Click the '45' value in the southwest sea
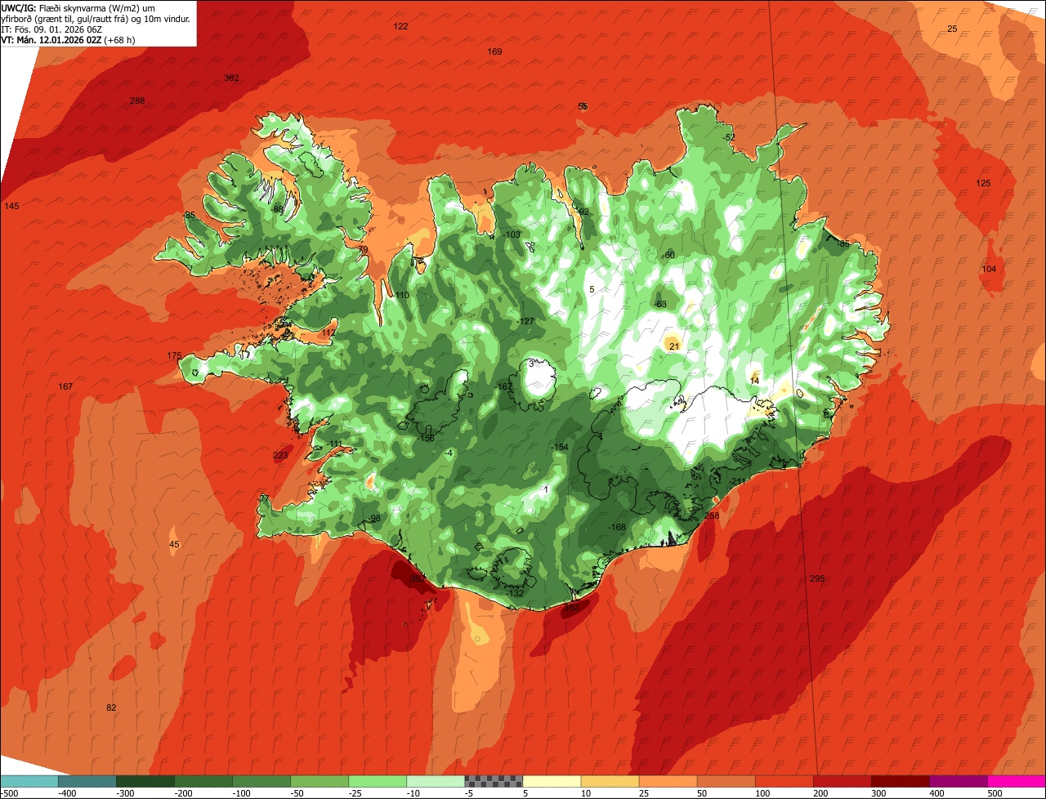The height and width of the screenshot is (799, 1046). tap(174, 545)
